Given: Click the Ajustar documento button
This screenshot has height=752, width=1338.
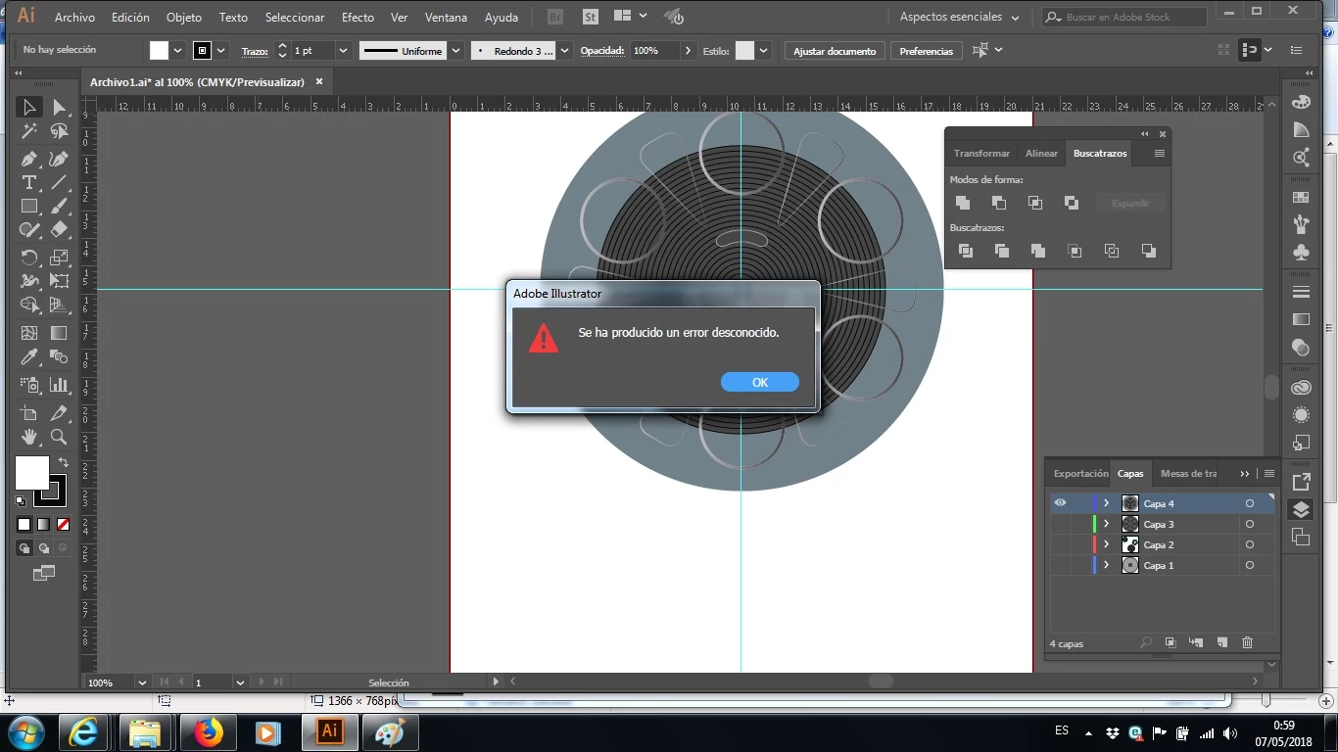Looking at the screenshot, I should coord(835,51).
